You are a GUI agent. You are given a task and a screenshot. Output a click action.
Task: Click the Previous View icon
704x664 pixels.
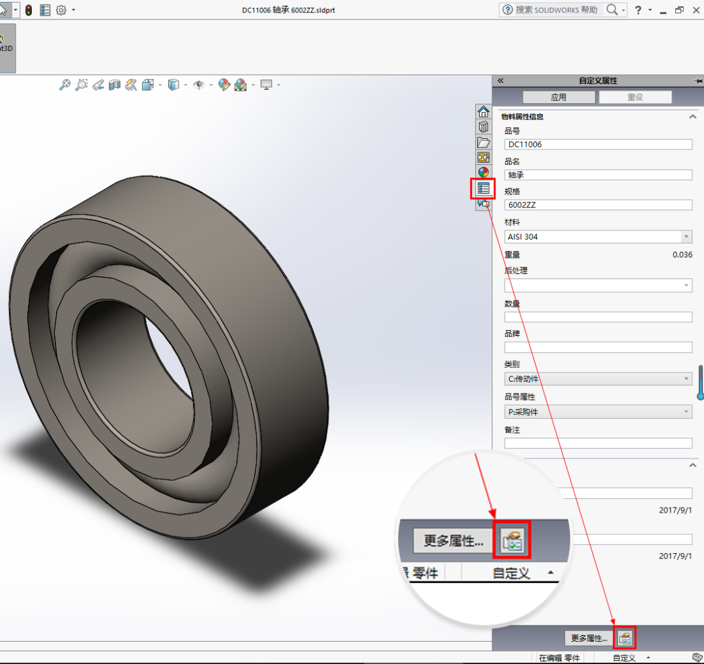pyautogui.click(x=98, y=85)
